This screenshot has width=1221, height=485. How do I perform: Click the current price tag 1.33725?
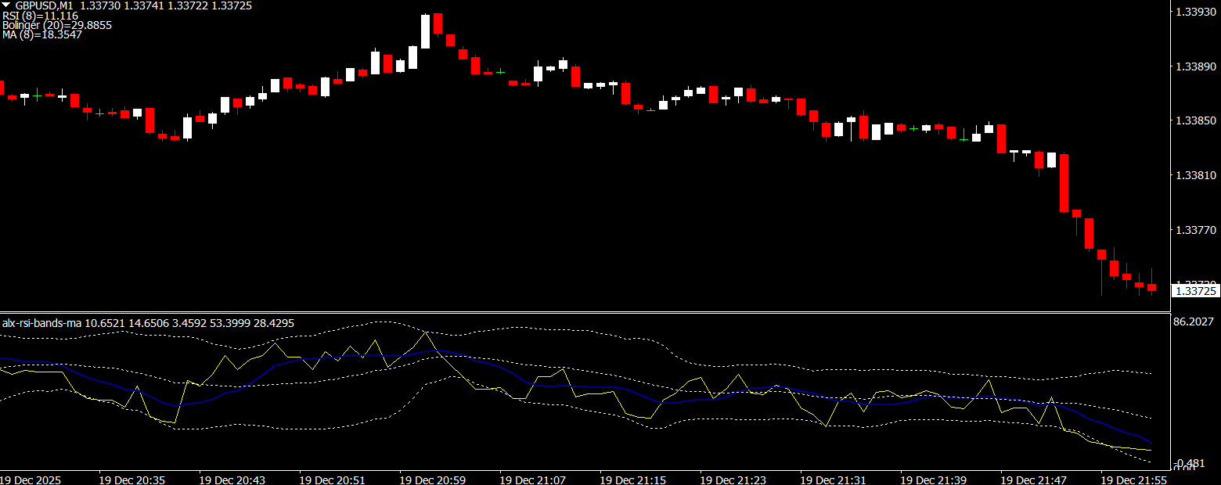click(x=1197, y=291)
